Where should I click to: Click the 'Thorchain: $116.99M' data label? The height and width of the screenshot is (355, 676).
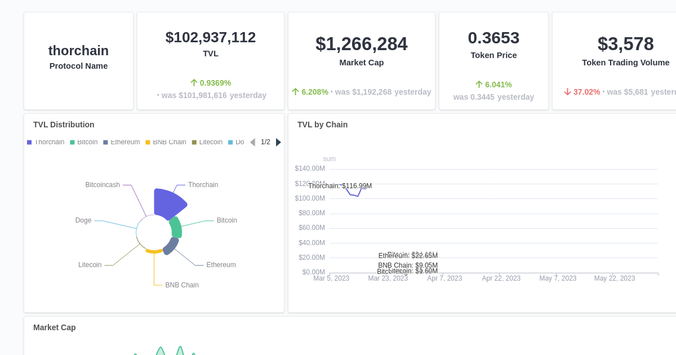tap(340, 186)
